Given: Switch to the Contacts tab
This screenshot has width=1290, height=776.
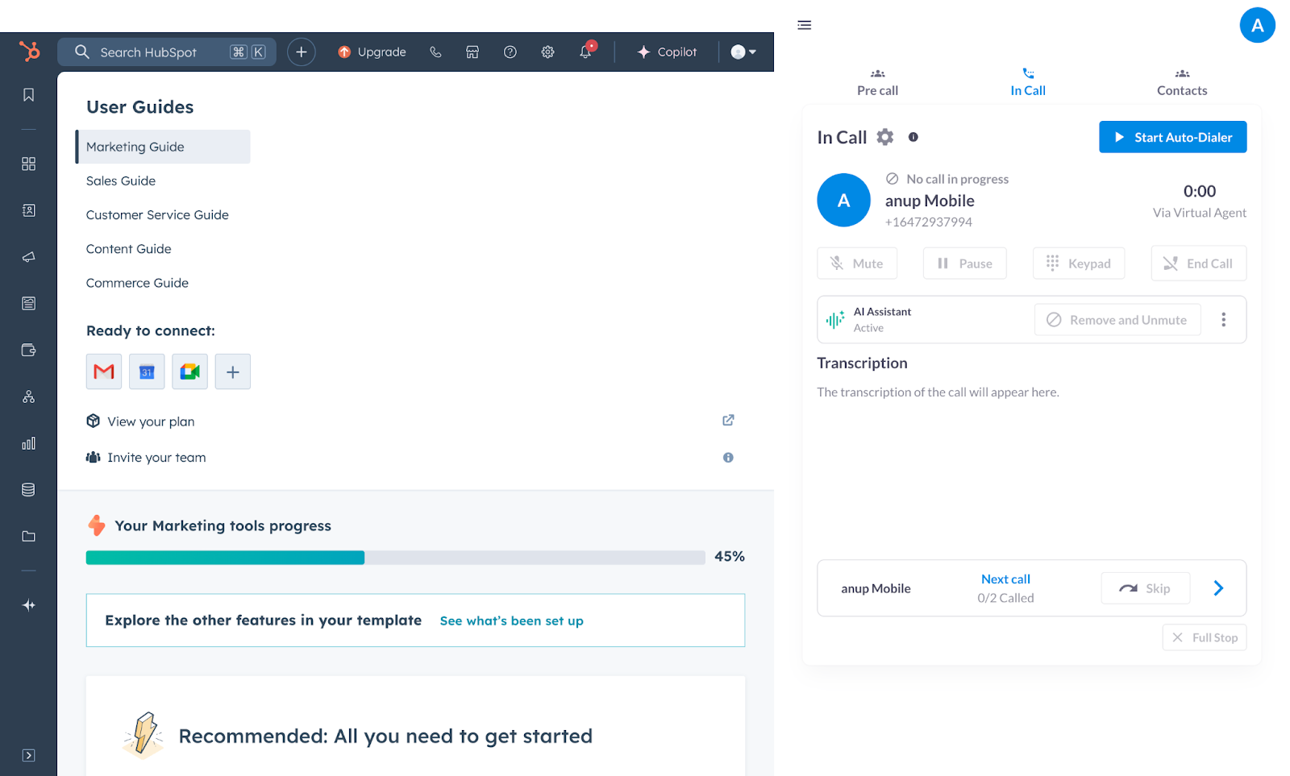Looking at the screenshot, I should click(x=1182, y=83).
